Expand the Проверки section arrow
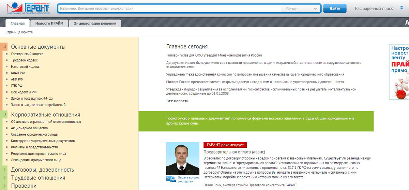Screen dimensions: 409x190 [x=4, y=186]
